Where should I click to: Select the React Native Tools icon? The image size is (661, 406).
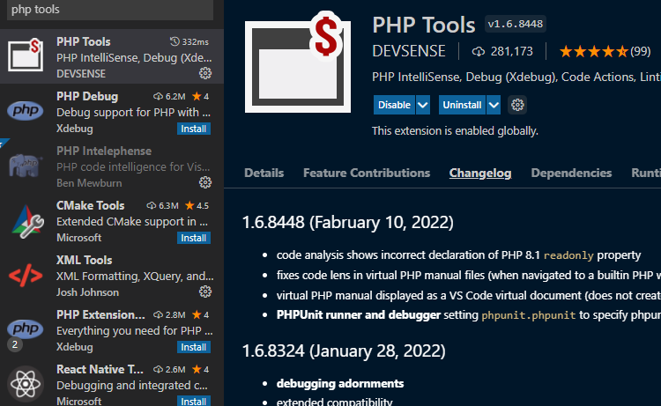tap(26, 385)
